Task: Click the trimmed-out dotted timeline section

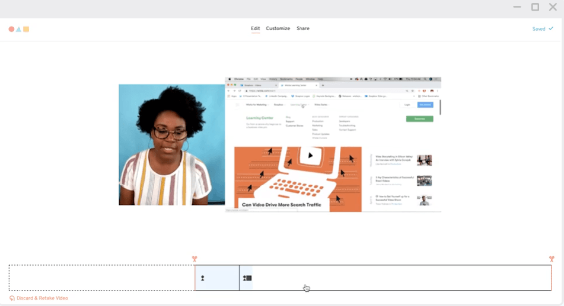Action: click(x=101, y=278)
